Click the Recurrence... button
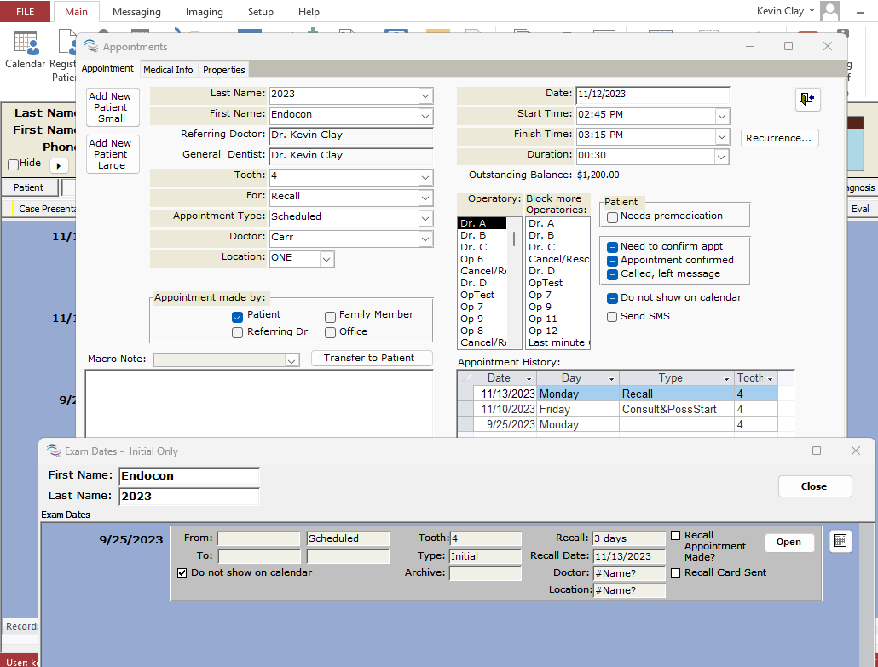Viewport: 878px width, 667px height. pos(779,138)
